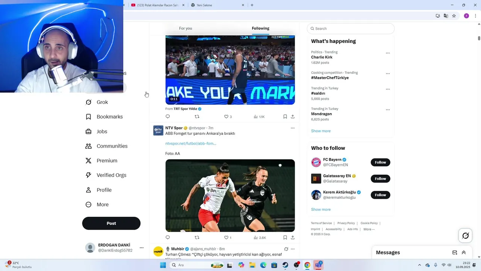Follow FC Bayern
Image resolution: width=481 pixels, height=271 pixels.
tap(380, 162)
